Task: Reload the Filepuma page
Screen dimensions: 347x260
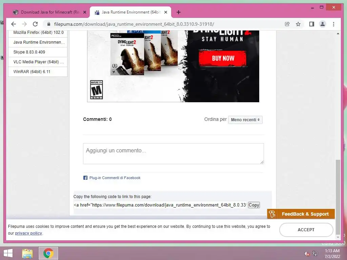Action: pos(35,24)
